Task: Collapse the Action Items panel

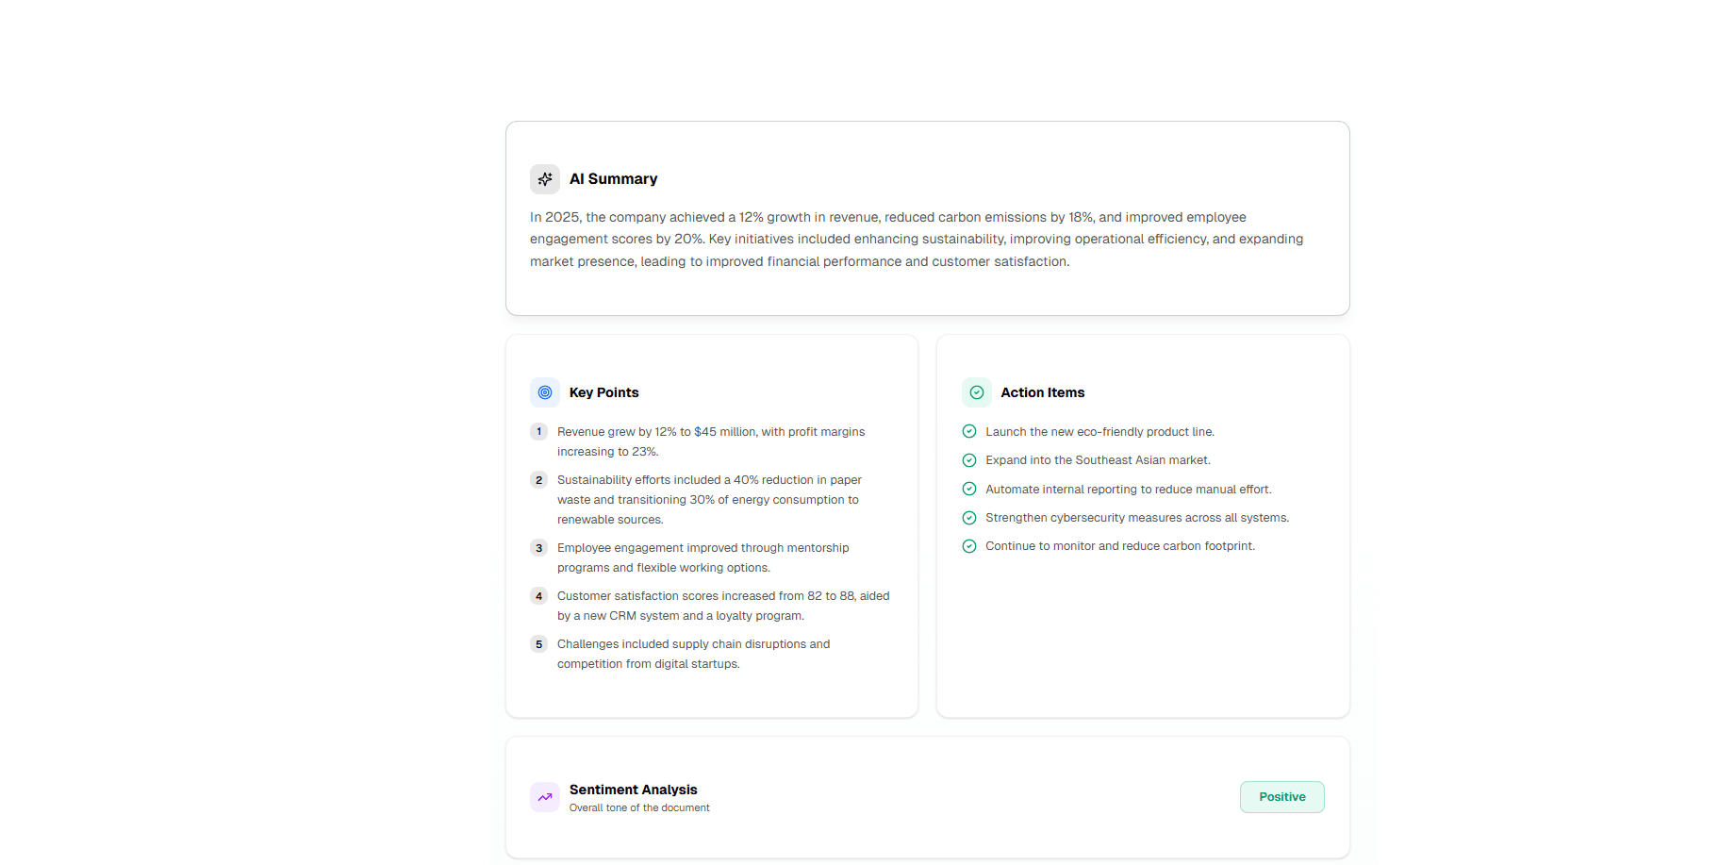Action: point(1042,392)
